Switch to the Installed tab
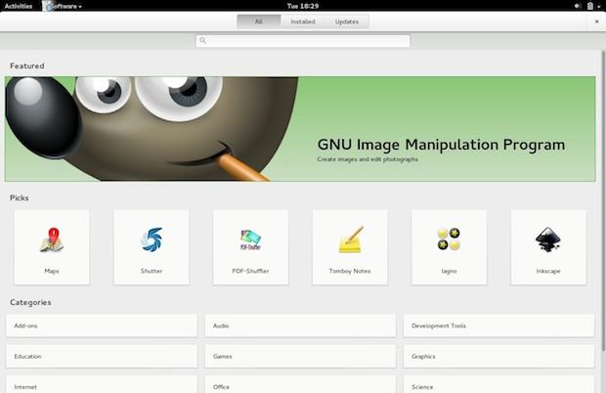 303,22
